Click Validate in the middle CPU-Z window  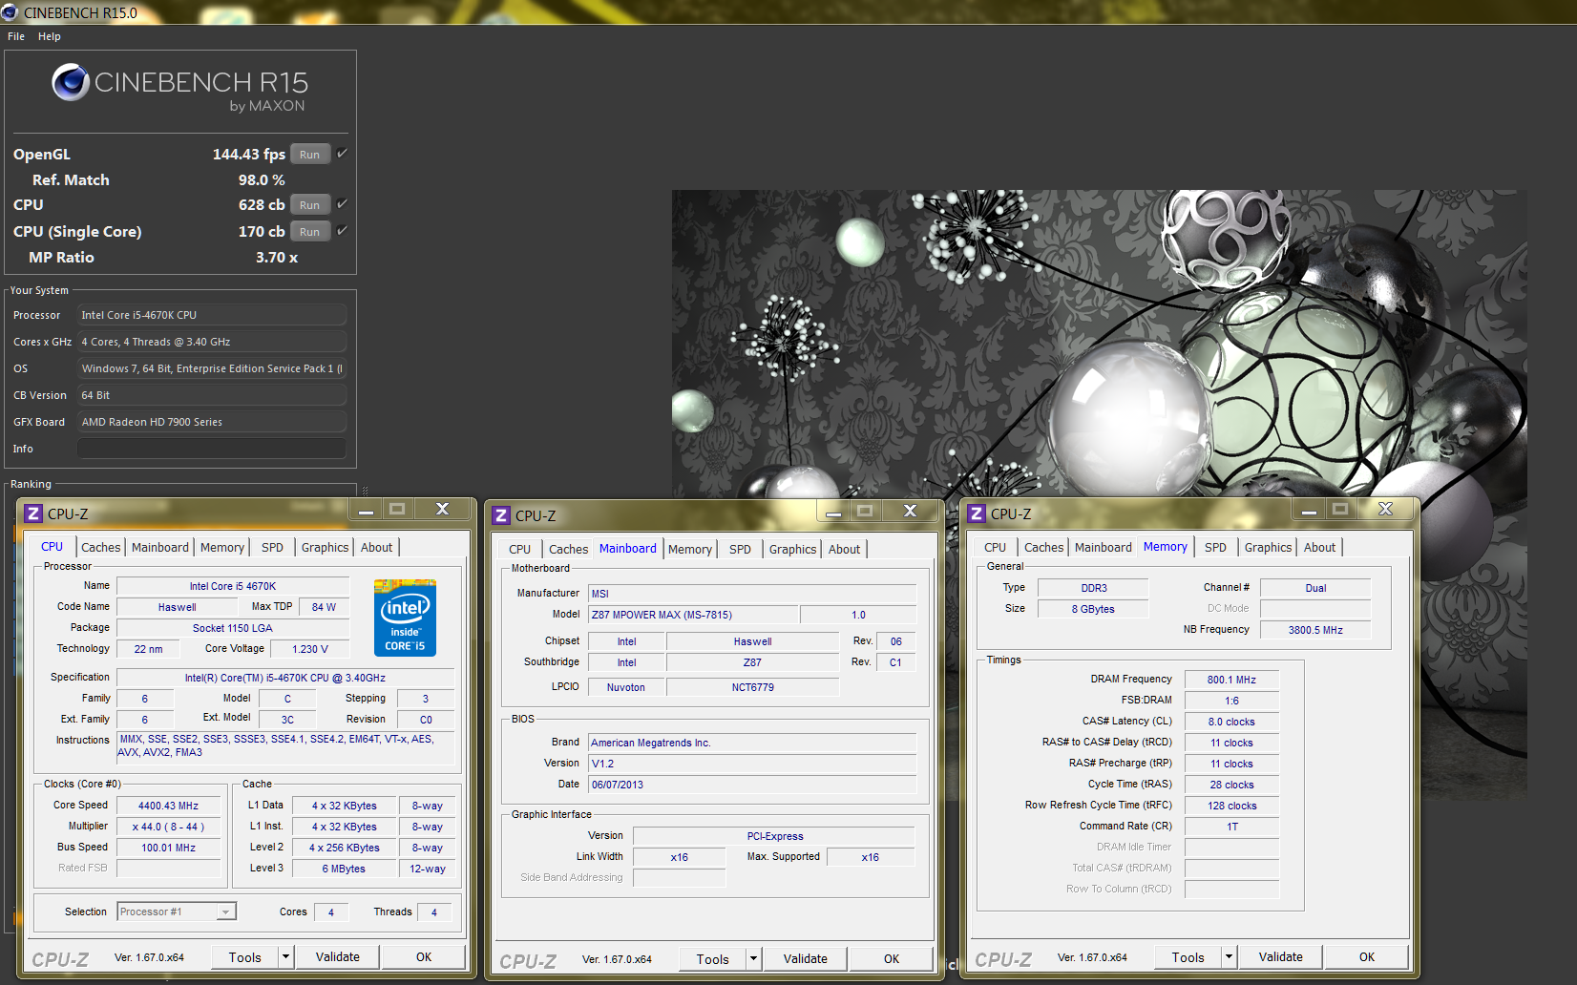[806, 958]
